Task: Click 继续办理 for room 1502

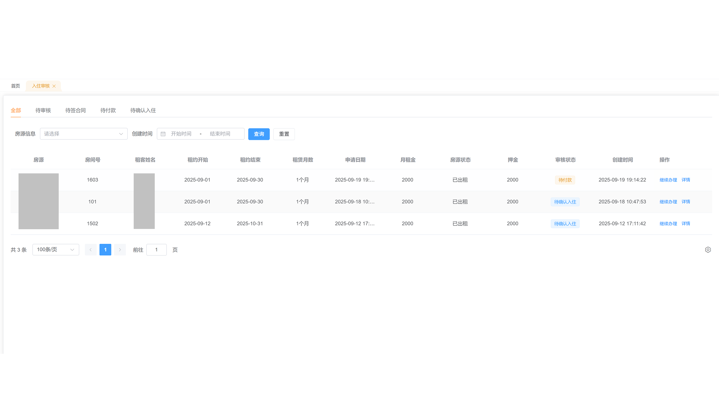Action: point(668,224)
